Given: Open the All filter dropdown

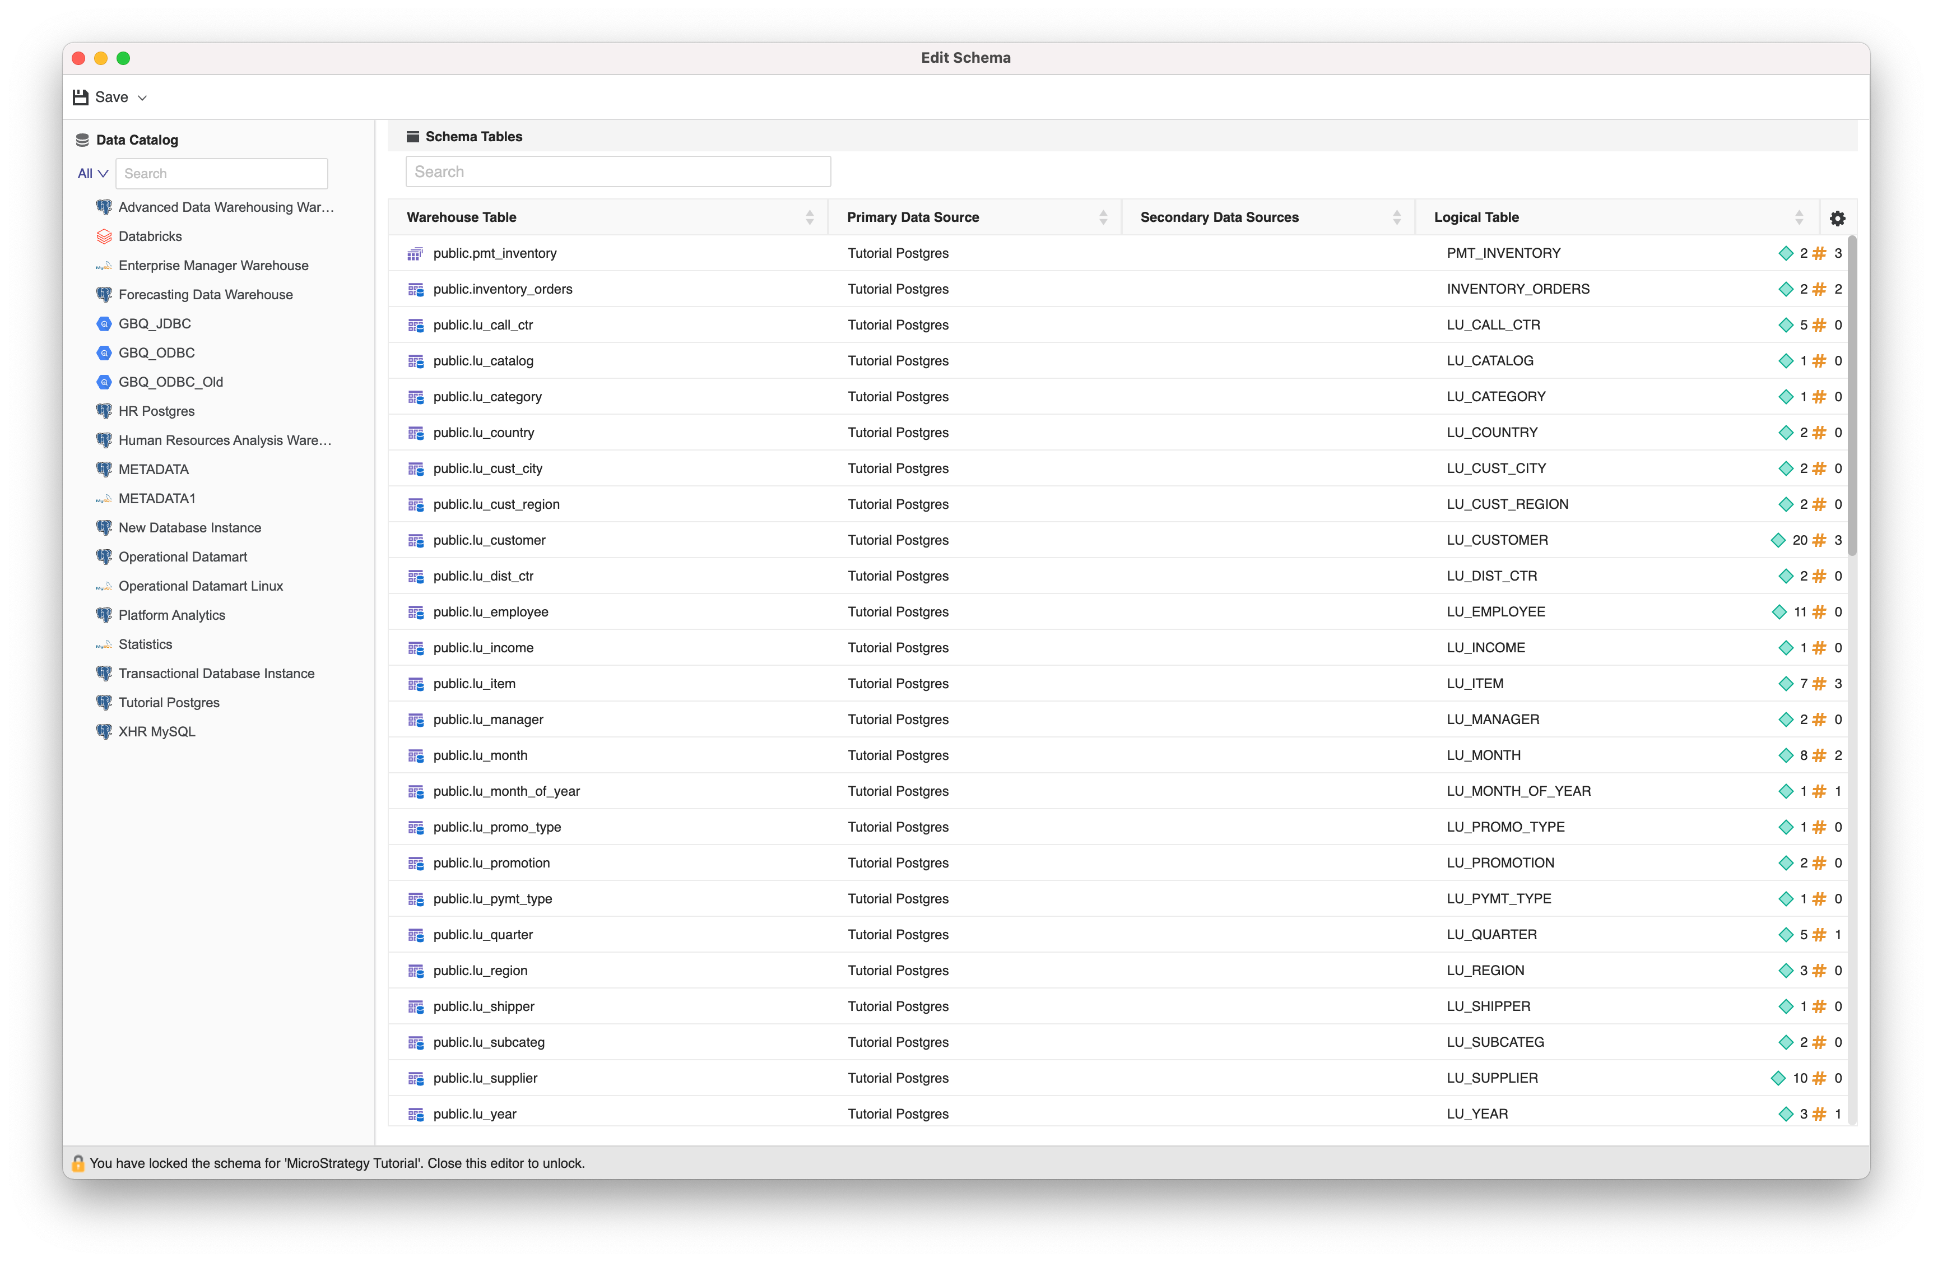Looking at the screenshot, I should point(92,174).
